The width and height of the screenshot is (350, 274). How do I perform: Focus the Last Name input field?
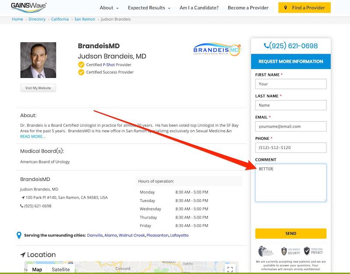point(291,105)
